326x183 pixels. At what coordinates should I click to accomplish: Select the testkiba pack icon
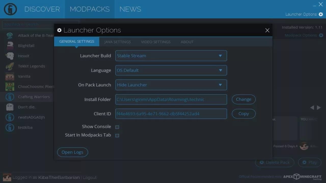coord(10,127)
